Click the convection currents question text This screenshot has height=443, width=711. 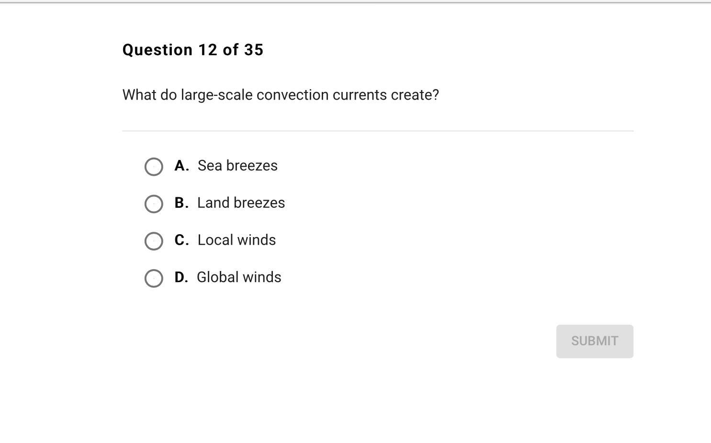(281, 95)
